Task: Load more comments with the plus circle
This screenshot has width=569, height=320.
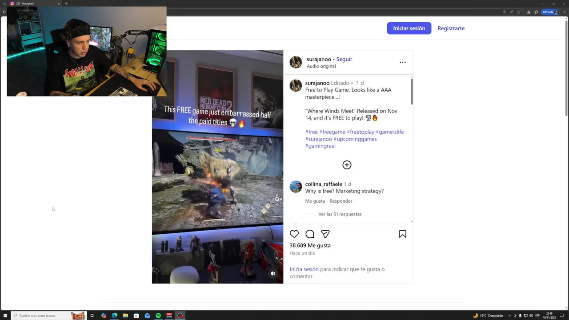Action: tap(347, 165)
